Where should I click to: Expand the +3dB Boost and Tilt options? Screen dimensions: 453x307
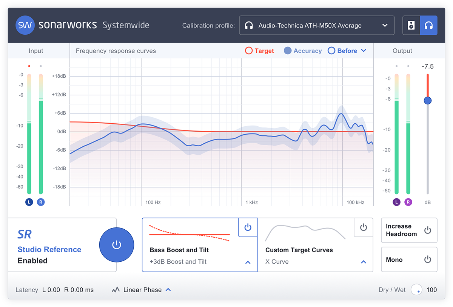pos(248,262)
